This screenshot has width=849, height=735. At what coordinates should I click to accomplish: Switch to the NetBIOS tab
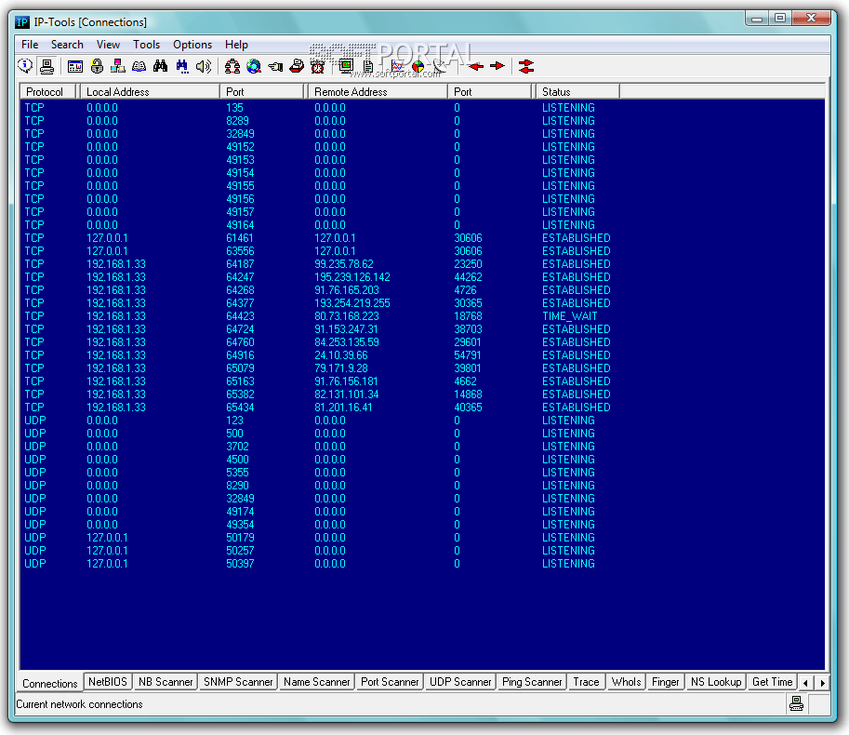107,681
